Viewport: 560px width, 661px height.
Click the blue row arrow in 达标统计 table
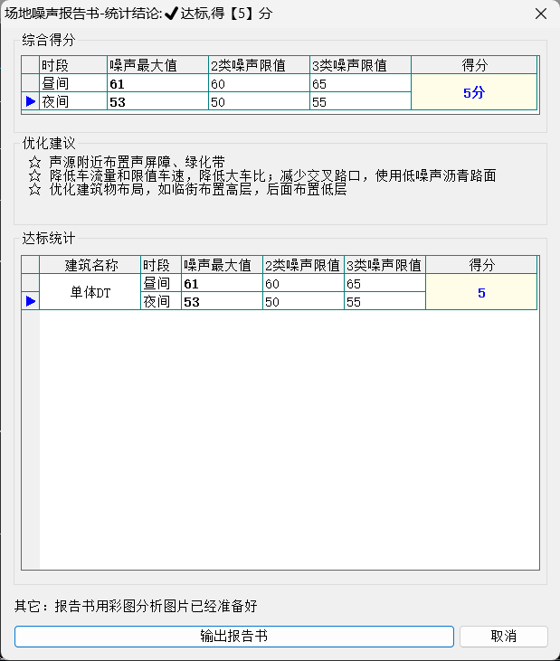31,301
